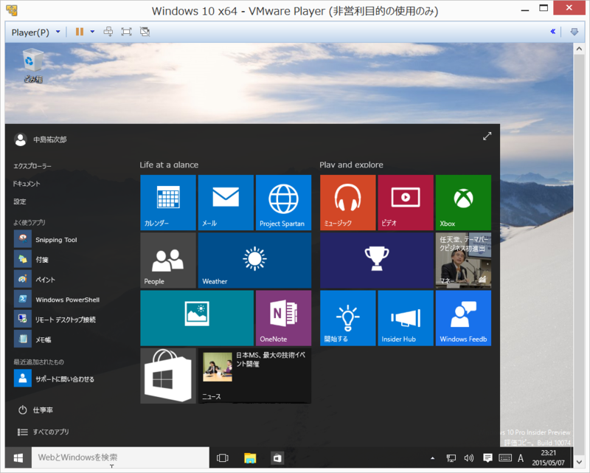Open Task View from the taskbar

tap(222, 458)
